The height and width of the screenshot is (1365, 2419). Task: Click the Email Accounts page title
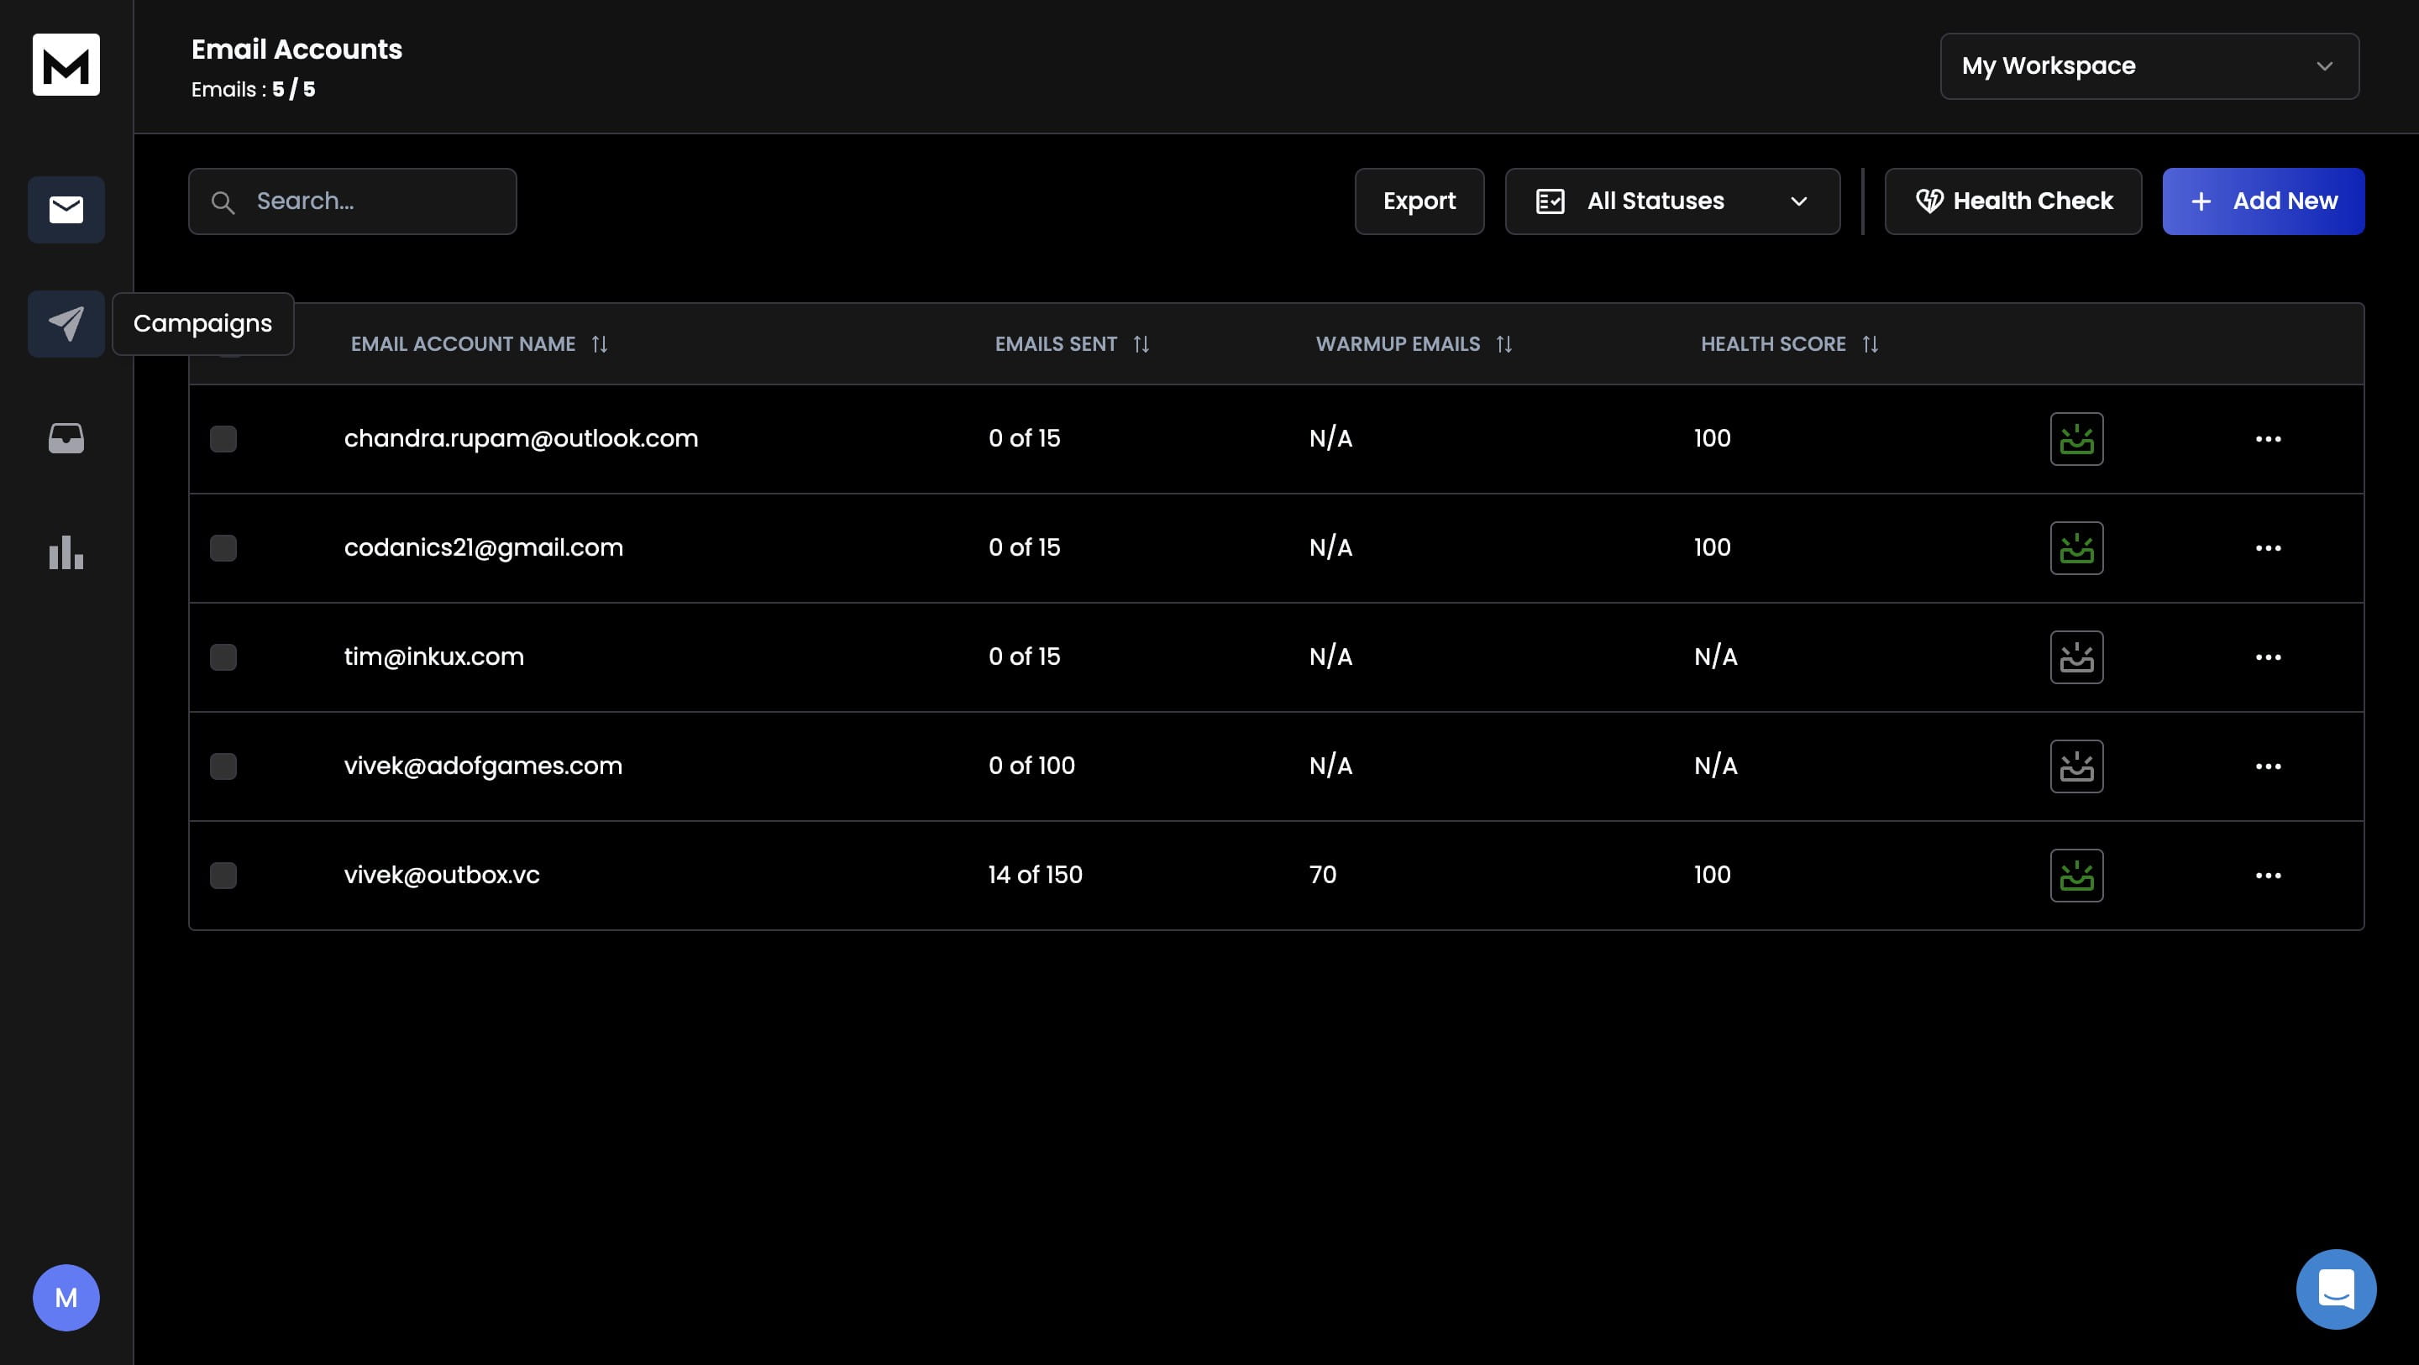pyautogui.click(x=296, y=50)
